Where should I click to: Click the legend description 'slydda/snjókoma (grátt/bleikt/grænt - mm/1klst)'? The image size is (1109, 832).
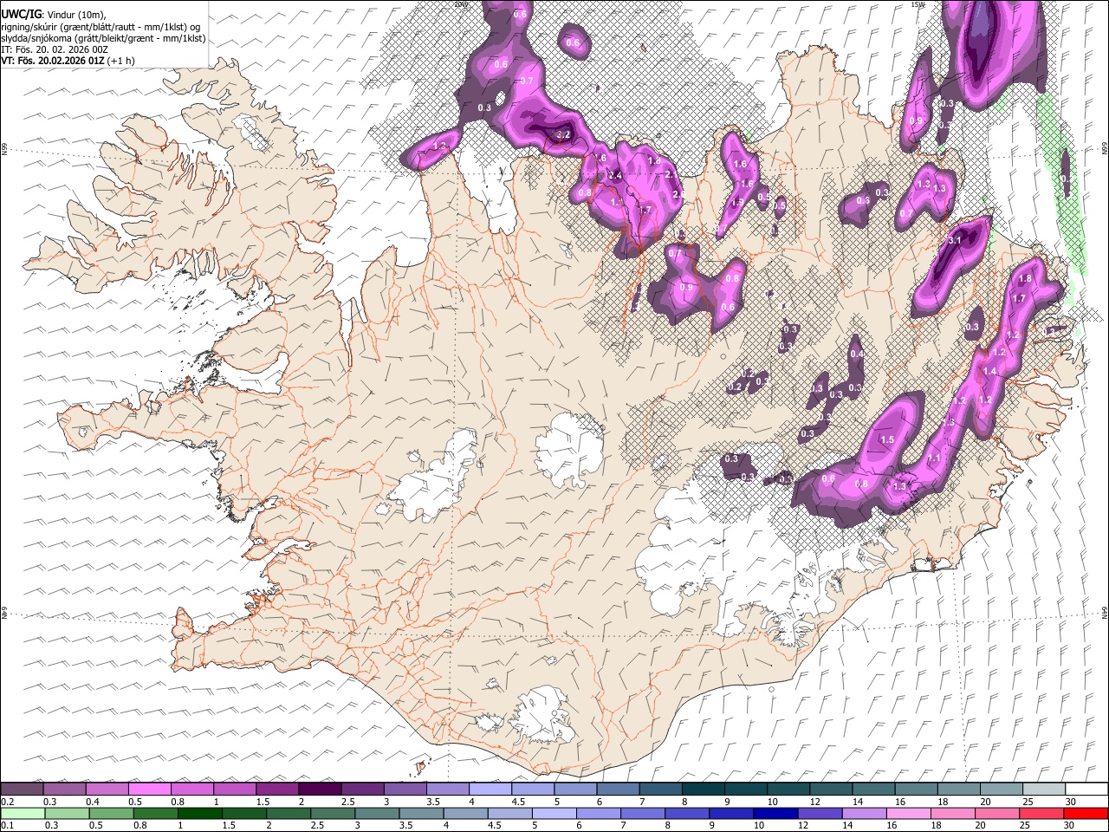(103, 38)
